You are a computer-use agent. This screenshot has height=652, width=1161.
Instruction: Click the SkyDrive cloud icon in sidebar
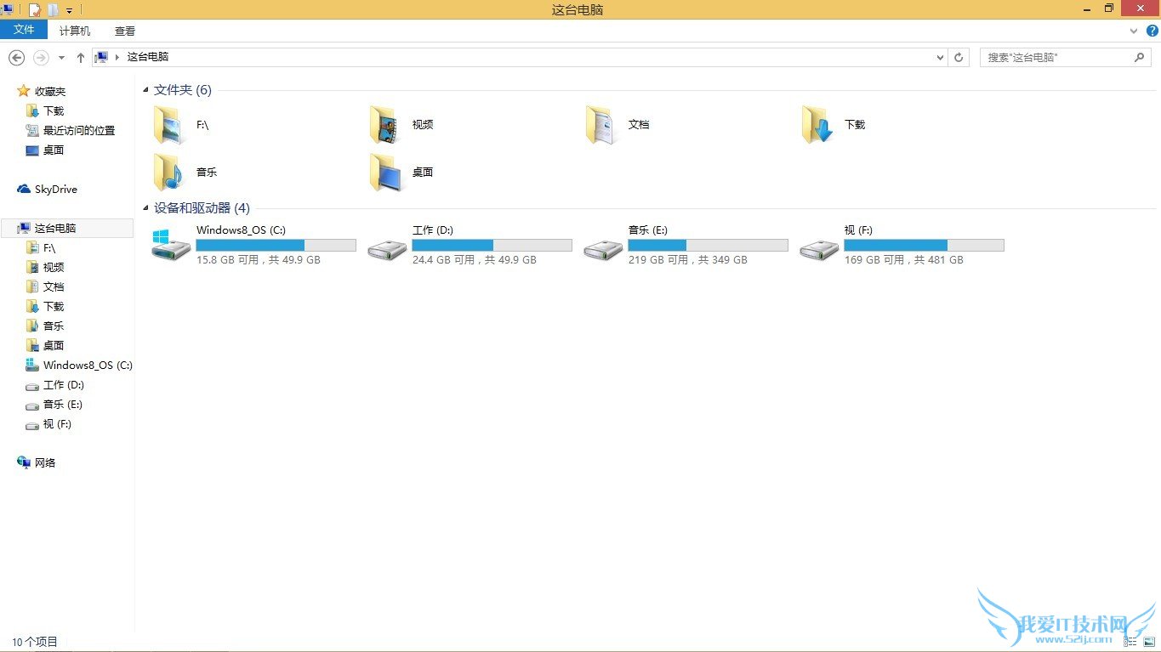pos(24,189)
